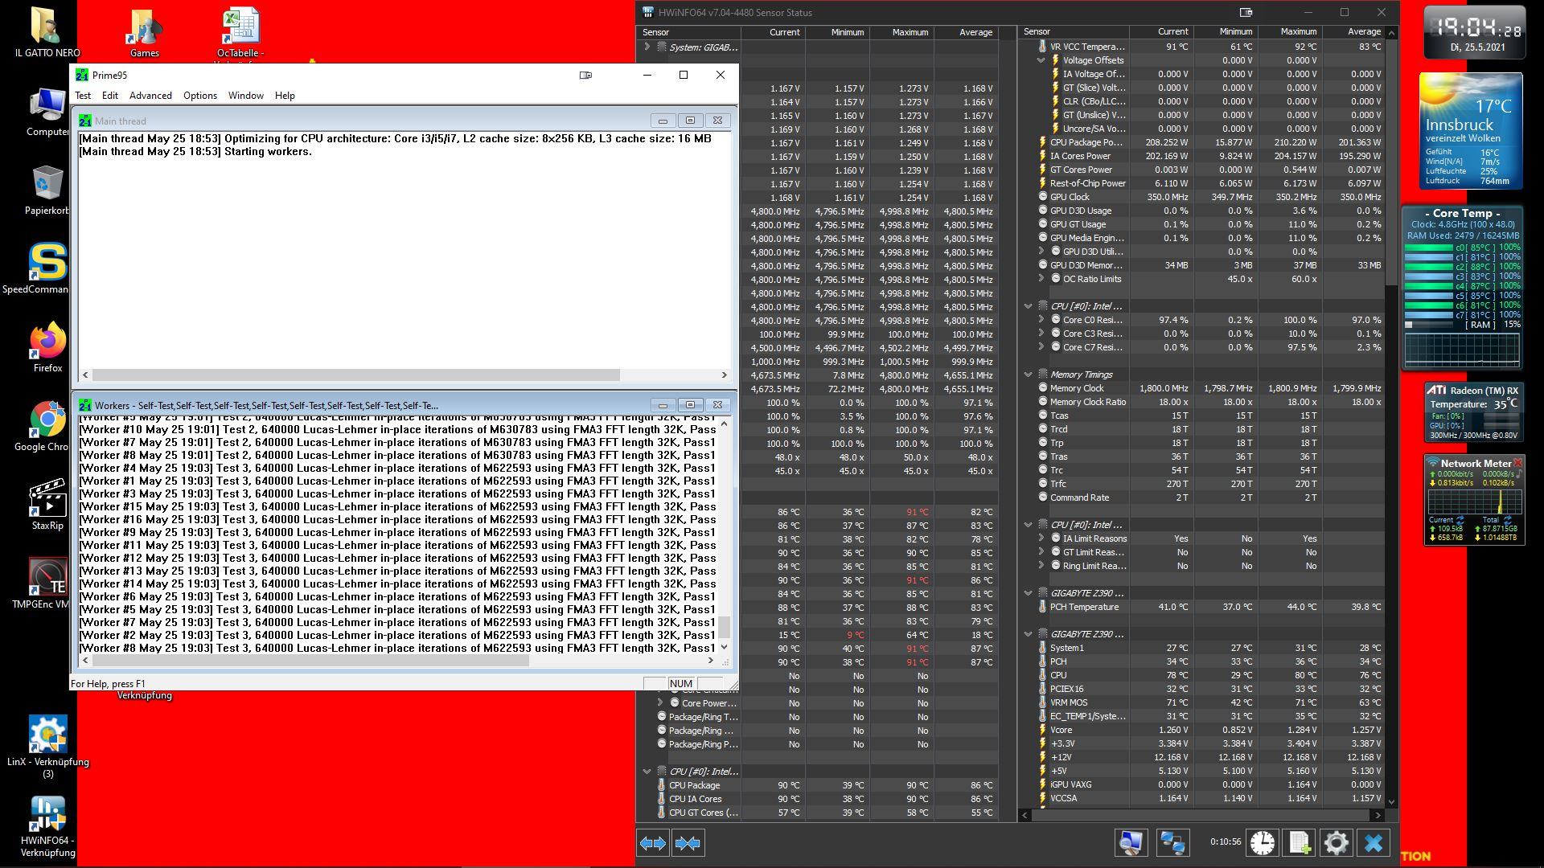1544x868 pixels.
Task: Collapse Memory Timings section
Action: [1028, 375]
